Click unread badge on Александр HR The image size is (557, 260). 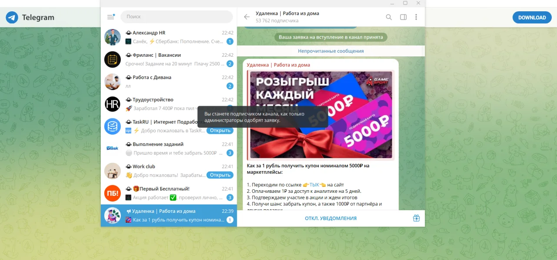tap(230, 42)
